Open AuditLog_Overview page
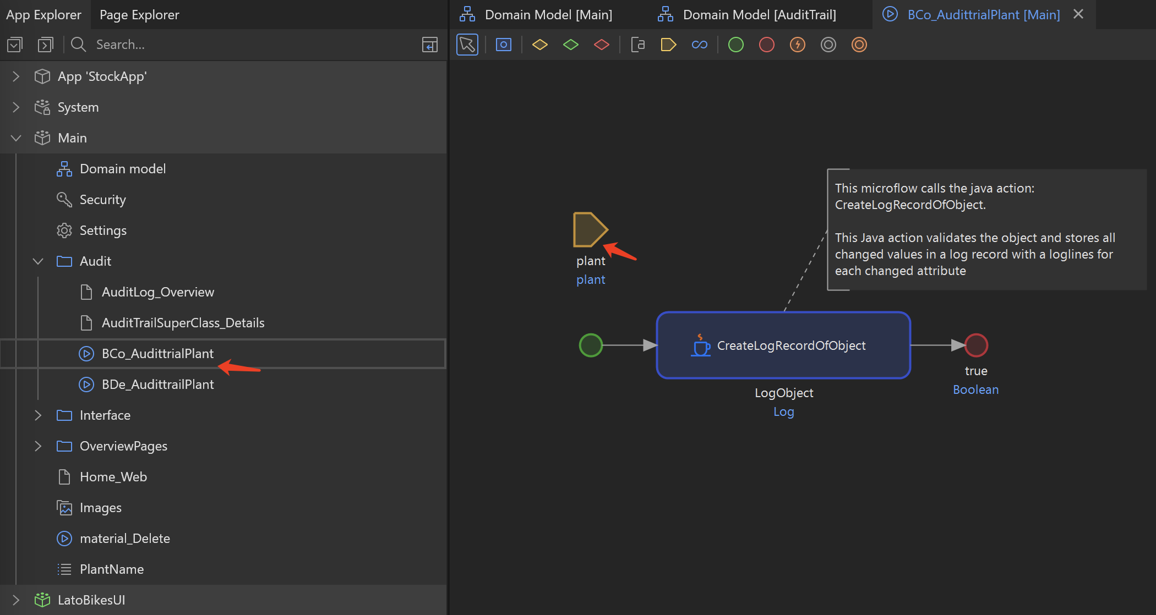This screenshot has height=615, width=1156. point(158,292)
